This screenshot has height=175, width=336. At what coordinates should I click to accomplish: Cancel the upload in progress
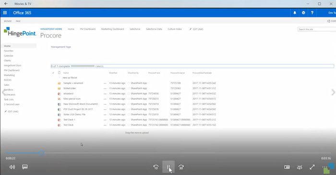tap(99, 66)
